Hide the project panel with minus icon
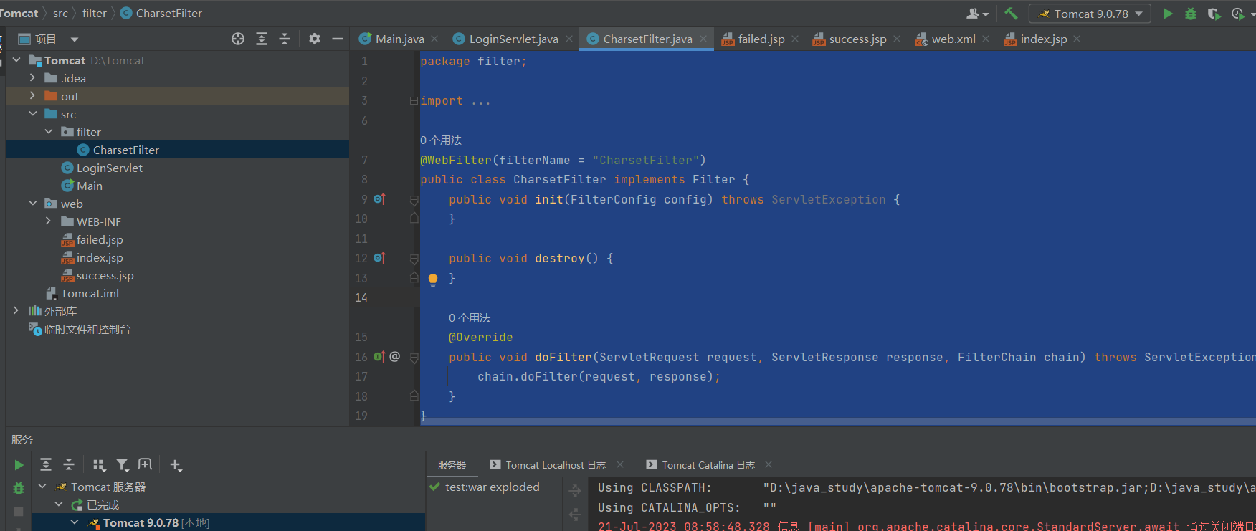Screen dimensions: 1256x531 point(338,39)
